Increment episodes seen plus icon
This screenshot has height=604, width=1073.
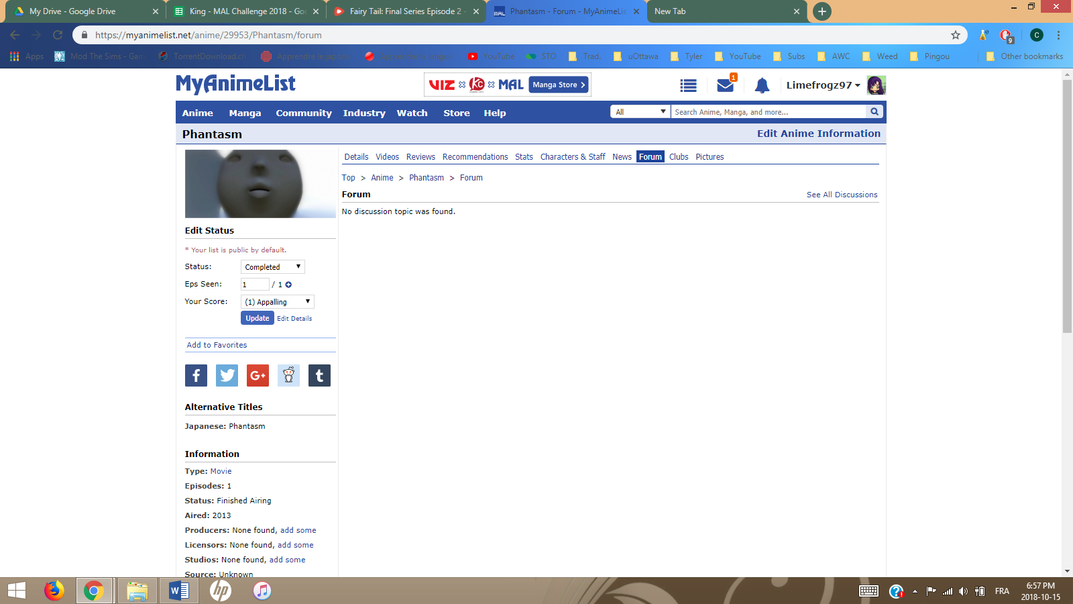(x=288, y=285)
